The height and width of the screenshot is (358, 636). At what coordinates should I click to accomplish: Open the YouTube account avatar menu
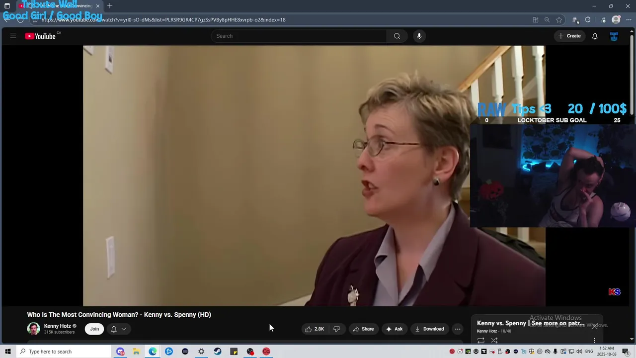(614, 36)
